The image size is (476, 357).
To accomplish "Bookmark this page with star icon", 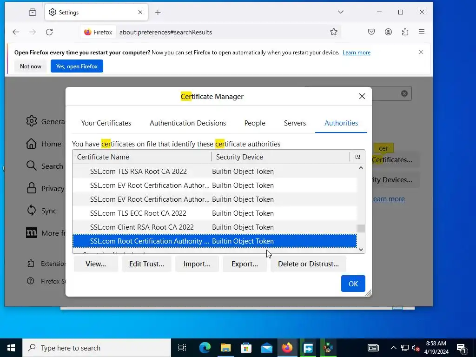I will [334, 32].
